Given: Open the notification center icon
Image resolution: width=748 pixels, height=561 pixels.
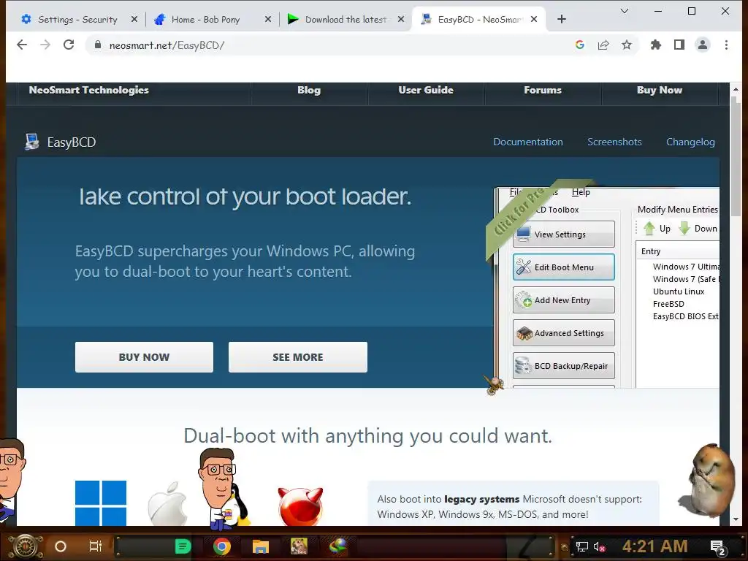Looking at the screenshot, I should click(x=719, y=548).
